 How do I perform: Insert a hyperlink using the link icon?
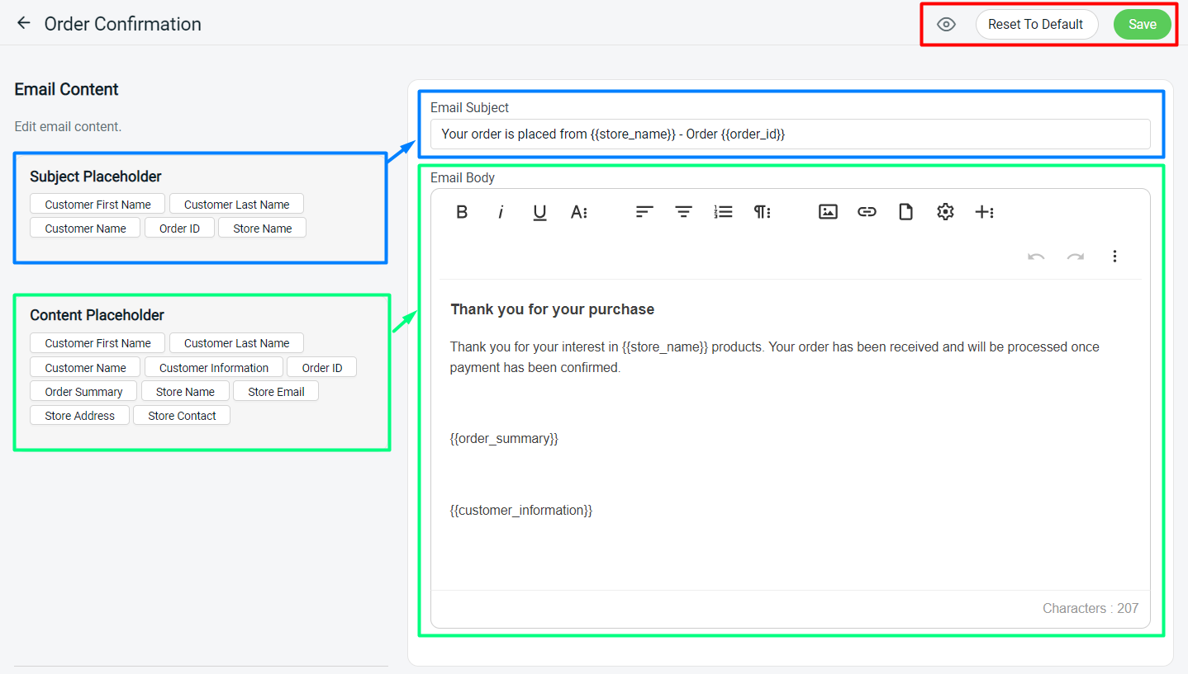point(867,212)
